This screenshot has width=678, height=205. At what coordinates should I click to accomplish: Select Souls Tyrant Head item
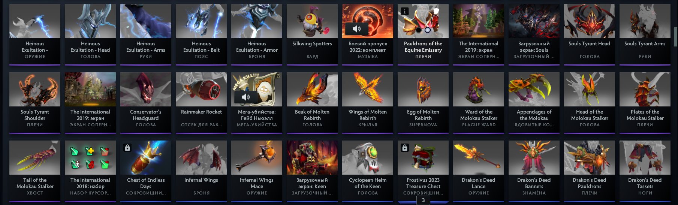(x=590, y=34)
